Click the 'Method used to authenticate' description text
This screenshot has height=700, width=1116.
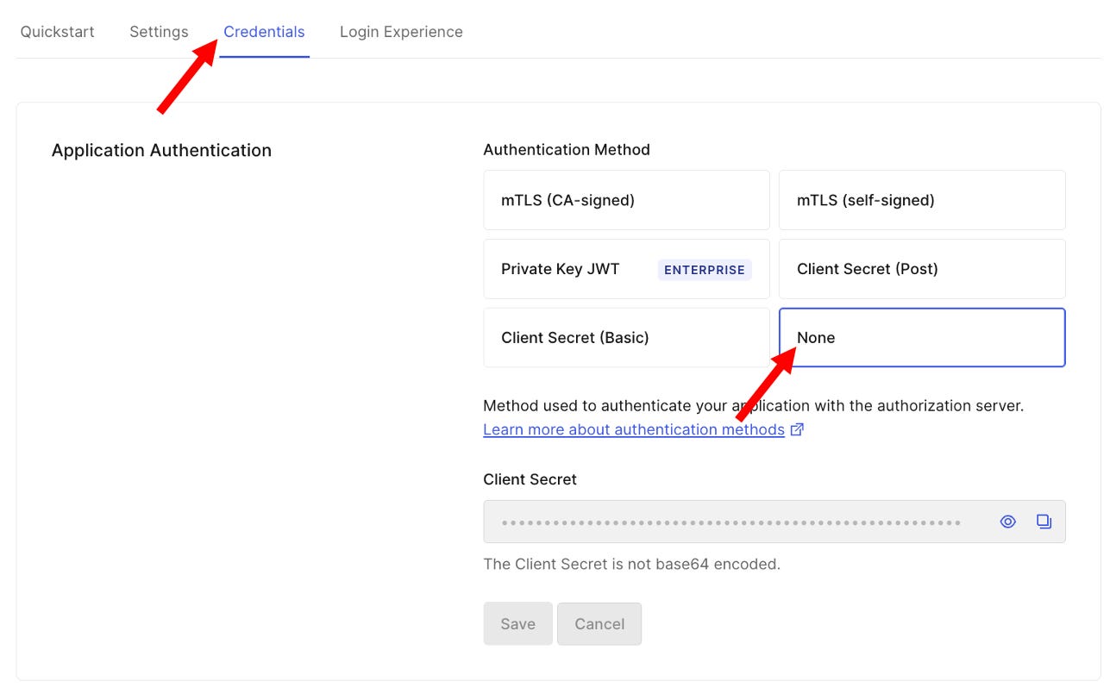click(x=753, y=405)
